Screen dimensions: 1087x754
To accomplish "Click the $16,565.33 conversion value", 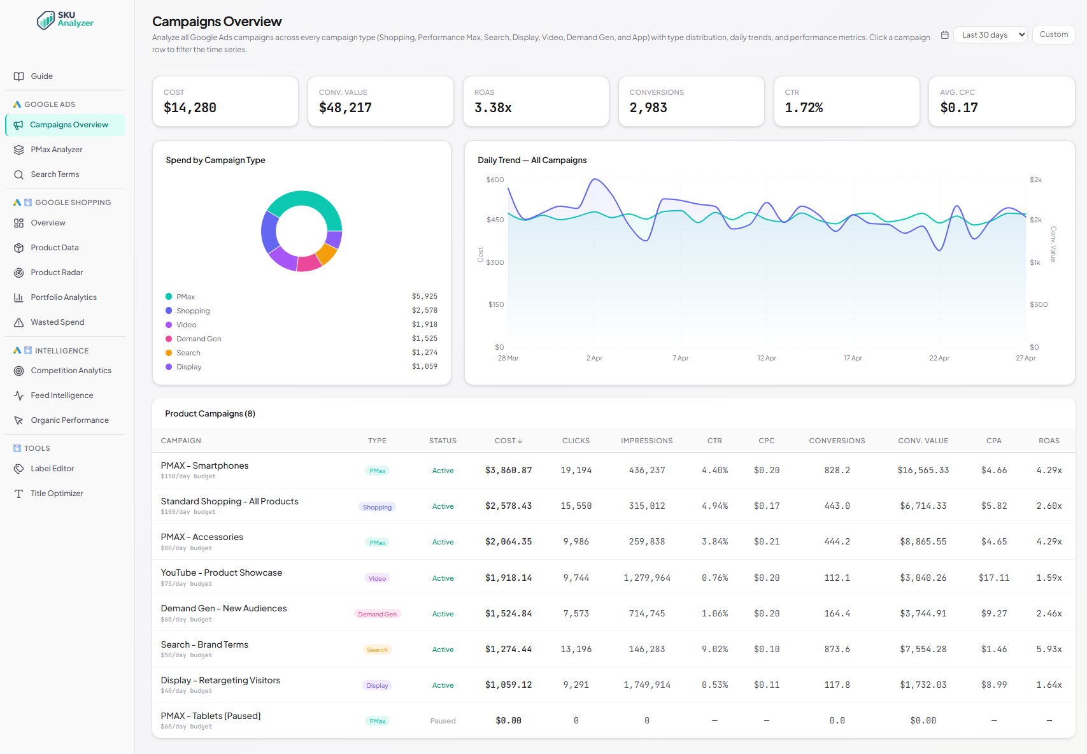I will (923, 470).
